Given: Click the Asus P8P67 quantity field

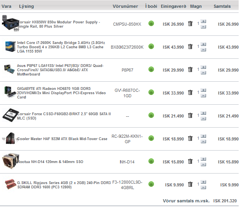Looking at the screenshot, I should (198, 70).
